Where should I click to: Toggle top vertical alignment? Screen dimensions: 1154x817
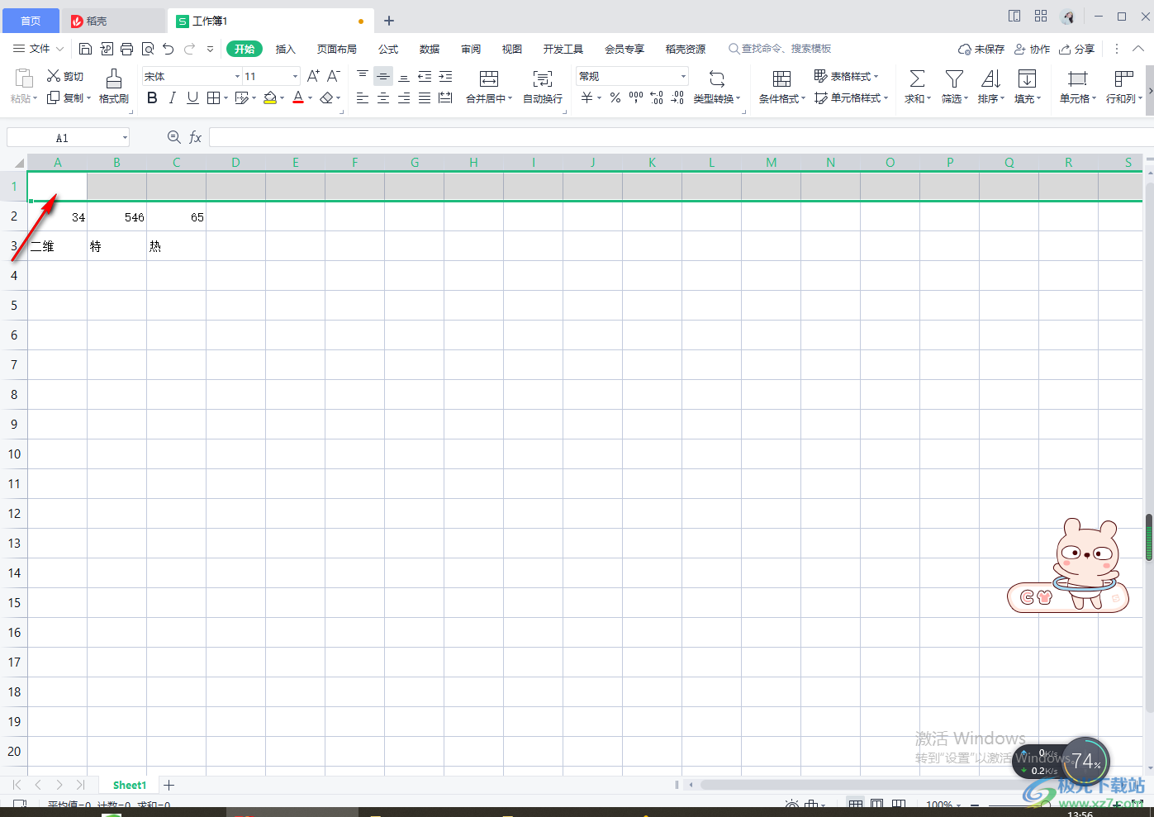[x=363, y=76]
